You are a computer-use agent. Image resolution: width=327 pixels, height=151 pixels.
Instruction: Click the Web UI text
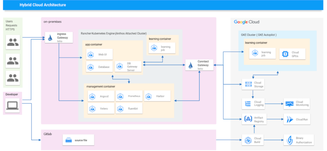point(103,55)
